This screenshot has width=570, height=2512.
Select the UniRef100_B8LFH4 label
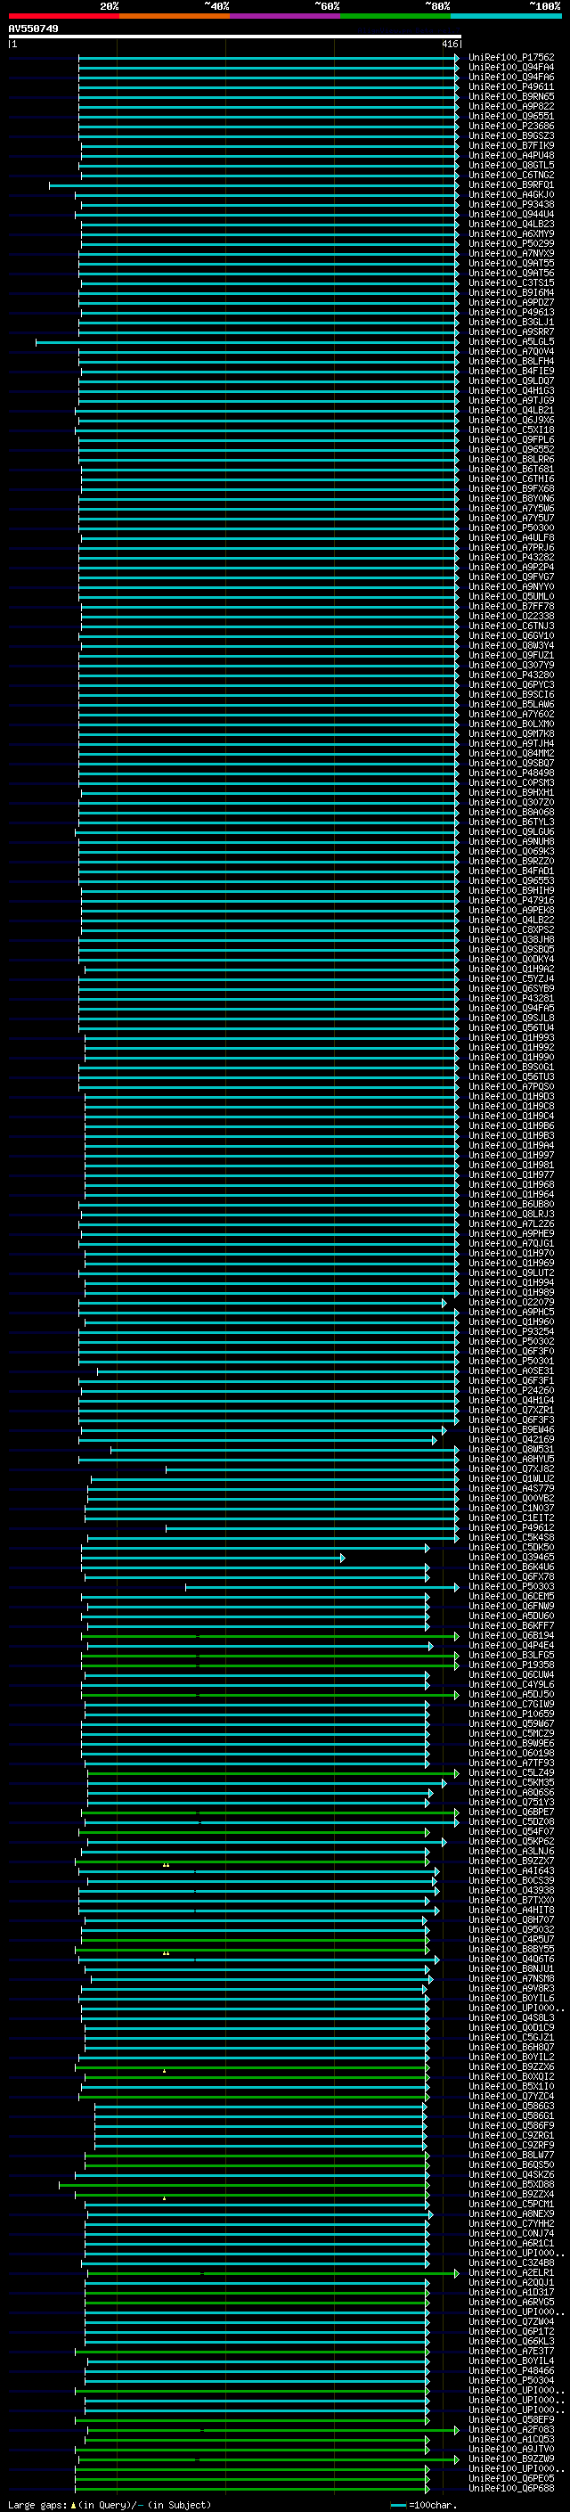[x=511, y=362]
